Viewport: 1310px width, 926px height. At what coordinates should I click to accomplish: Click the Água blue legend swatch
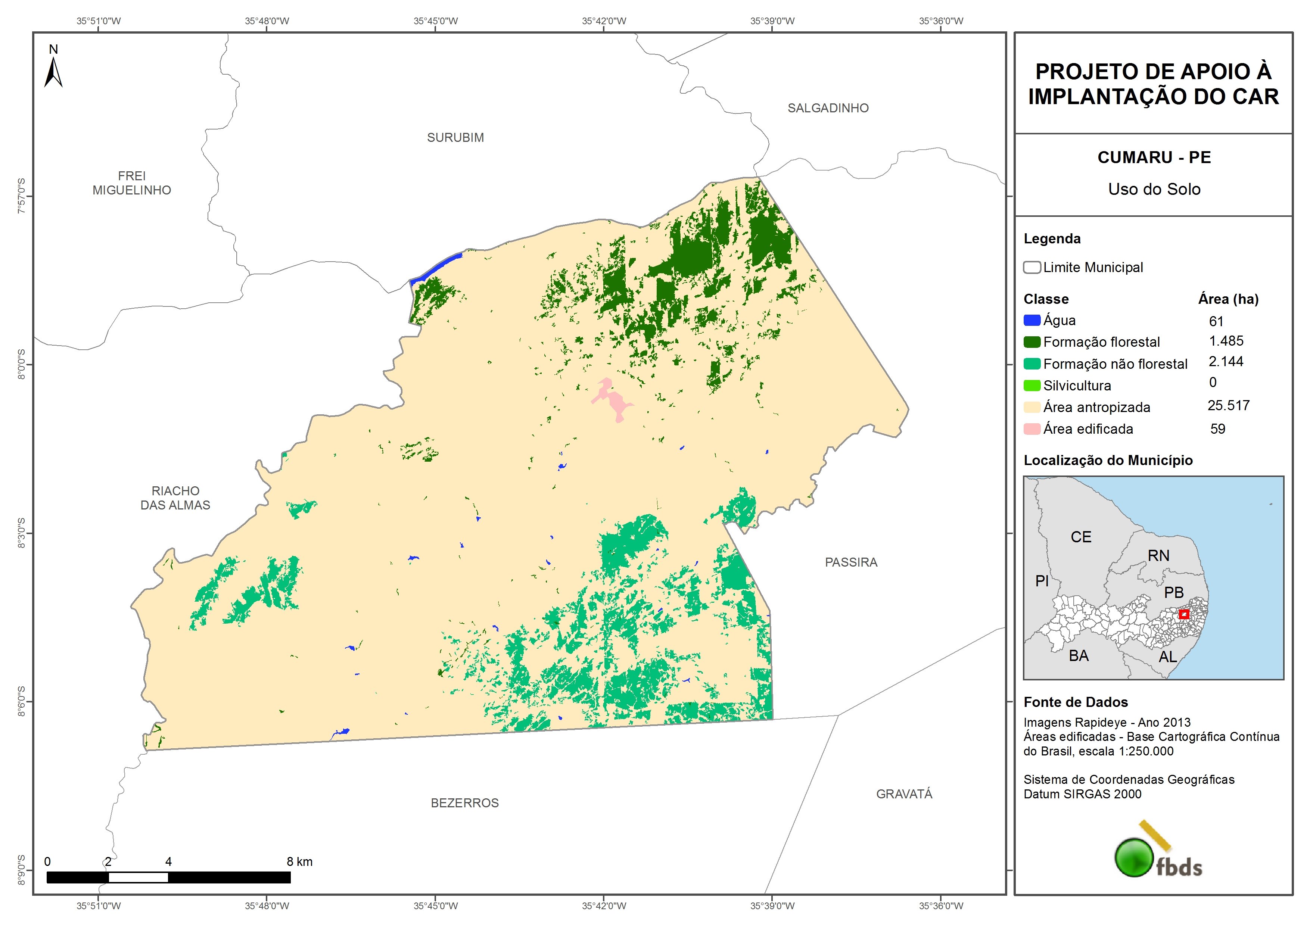(x=1031, y=321)
